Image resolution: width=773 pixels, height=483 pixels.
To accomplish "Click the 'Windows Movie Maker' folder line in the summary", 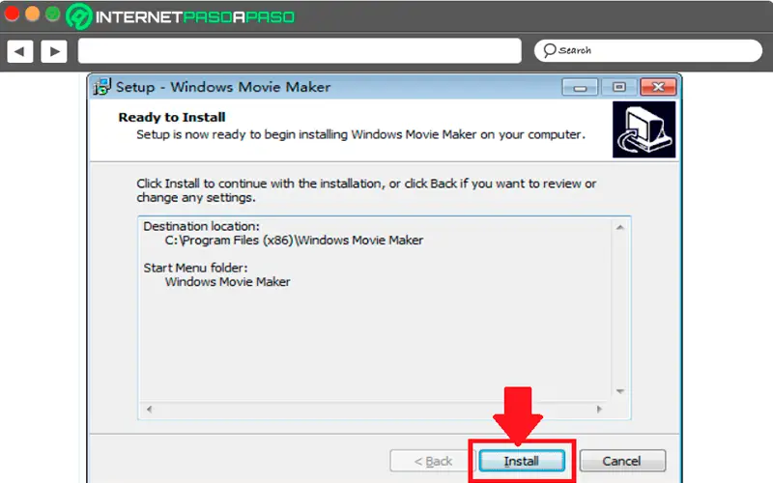I will (227, 282).
